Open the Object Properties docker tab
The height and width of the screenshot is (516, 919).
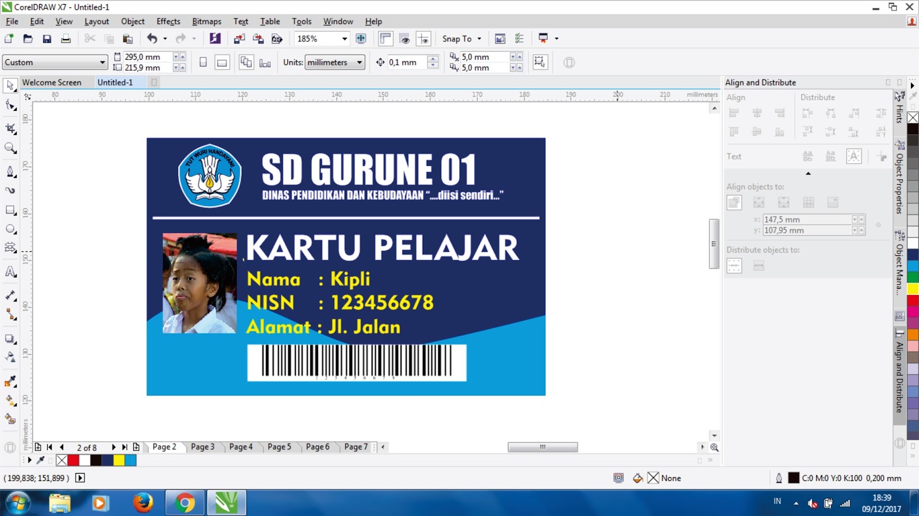(x=899, y=177)
